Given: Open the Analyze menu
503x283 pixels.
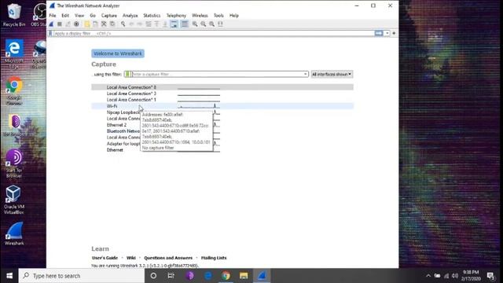Looking at the screenshot, I should click(x=130, y=16).
